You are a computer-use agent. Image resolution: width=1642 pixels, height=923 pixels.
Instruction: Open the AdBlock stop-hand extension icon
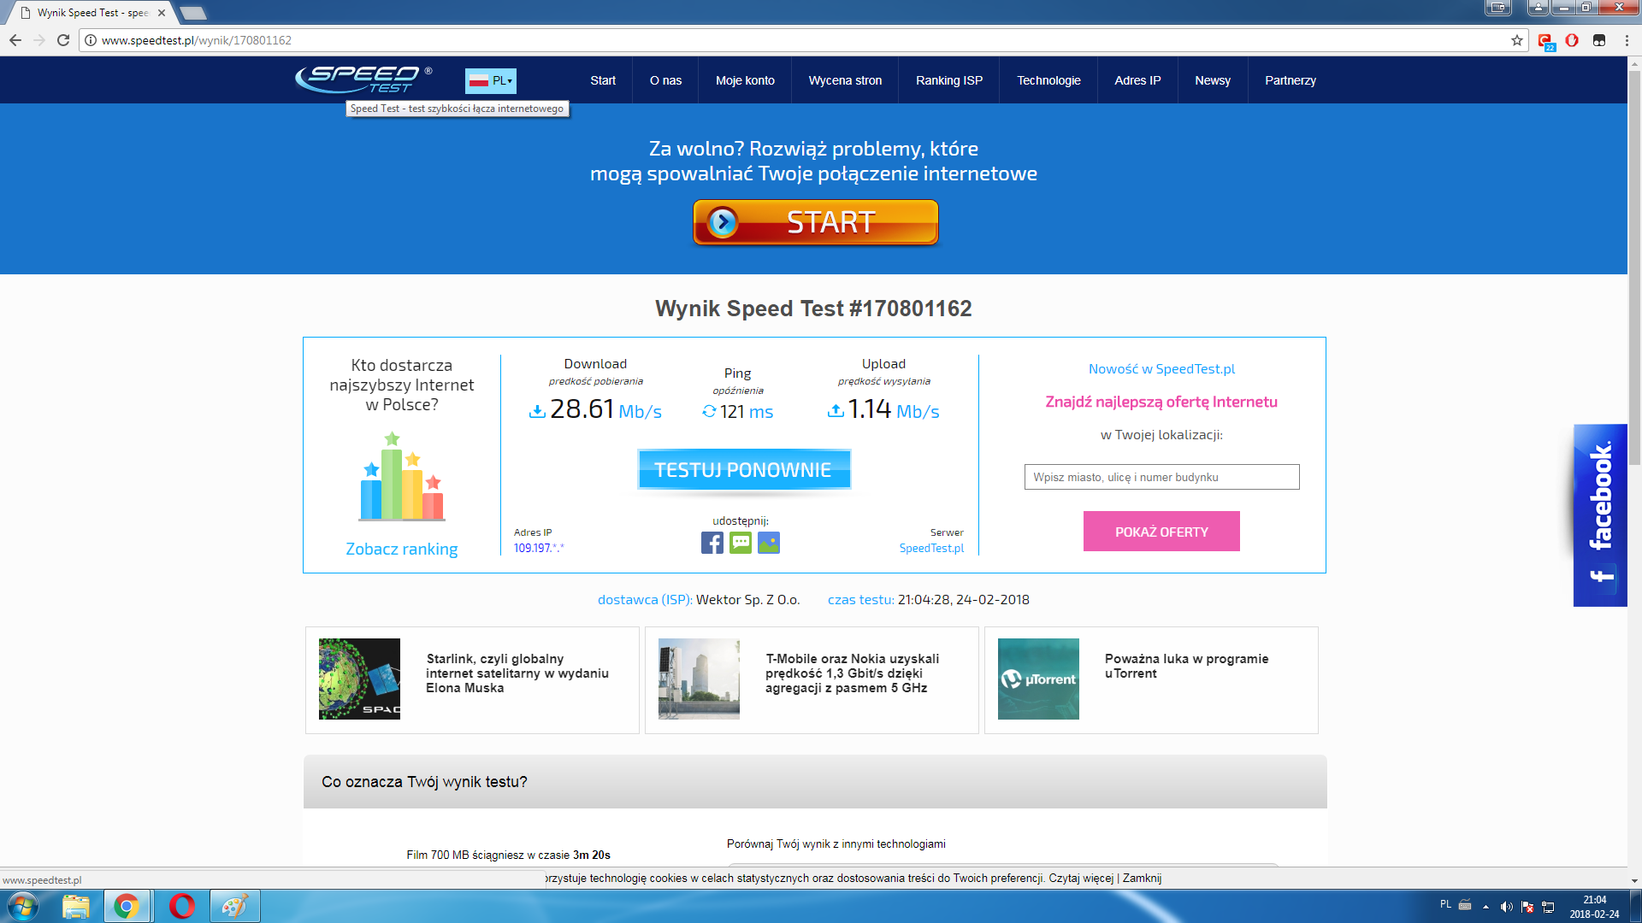coord(1572,40)
